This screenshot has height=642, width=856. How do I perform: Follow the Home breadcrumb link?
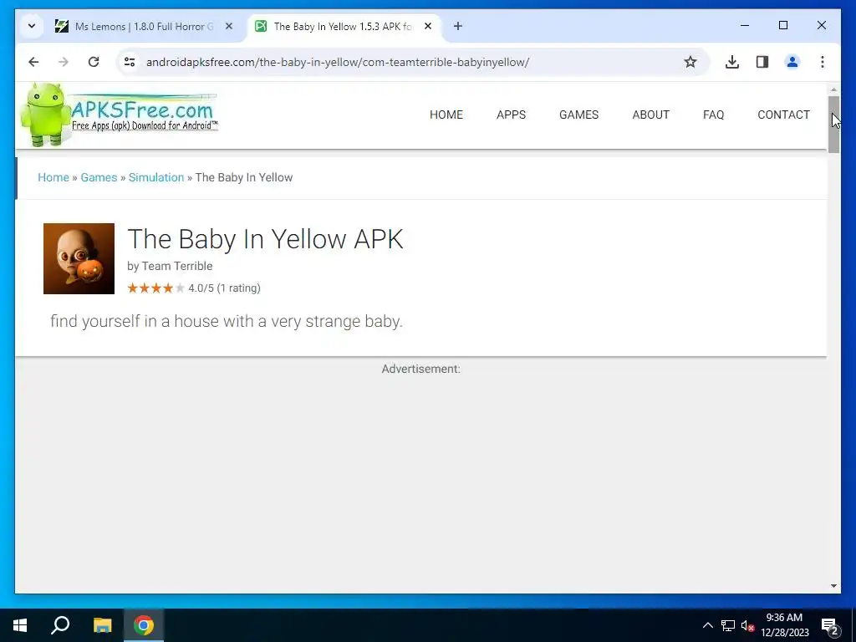(x=53, y=177)
